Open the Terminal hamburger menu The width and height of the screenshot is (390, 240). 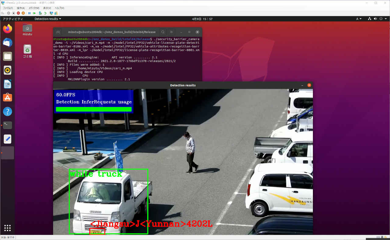[172, 32]
